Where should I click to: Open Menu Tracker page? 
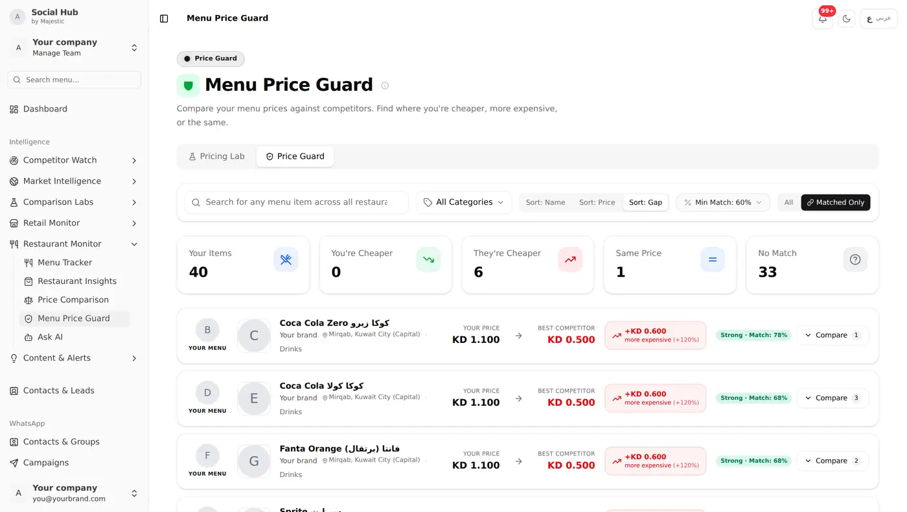[x=75, y=262]
